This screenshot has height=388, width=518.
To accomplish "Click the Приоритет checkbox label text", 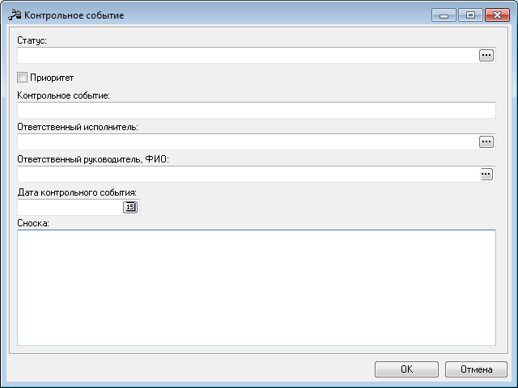I will coord(52,78).
